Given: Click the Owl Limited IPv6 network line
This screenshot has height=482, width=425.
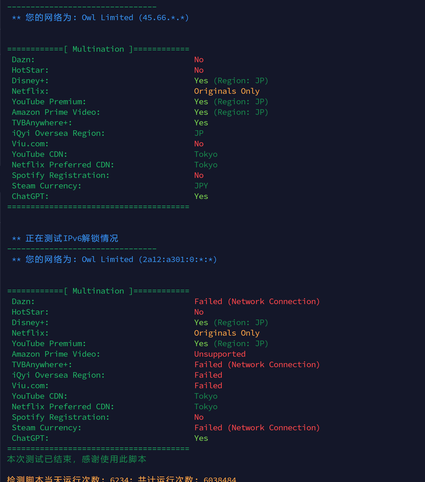Looking at the screenshot, I should [114, 259].
